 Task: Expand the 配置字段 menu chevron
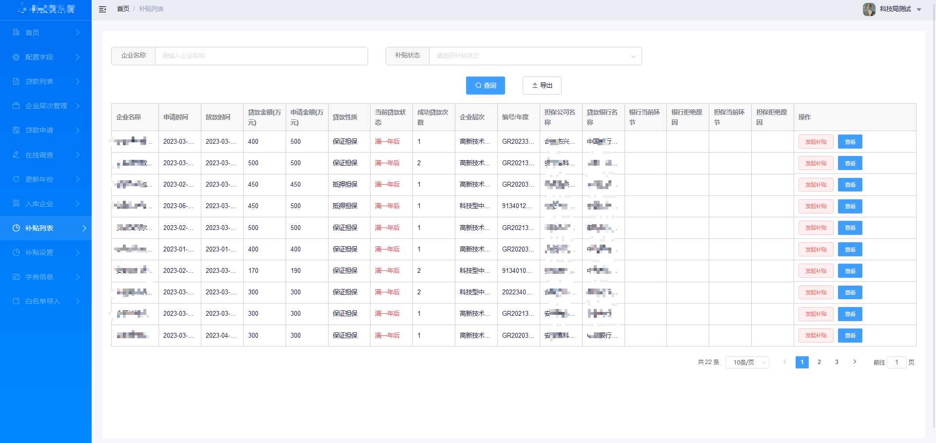(x=78, y=57)
